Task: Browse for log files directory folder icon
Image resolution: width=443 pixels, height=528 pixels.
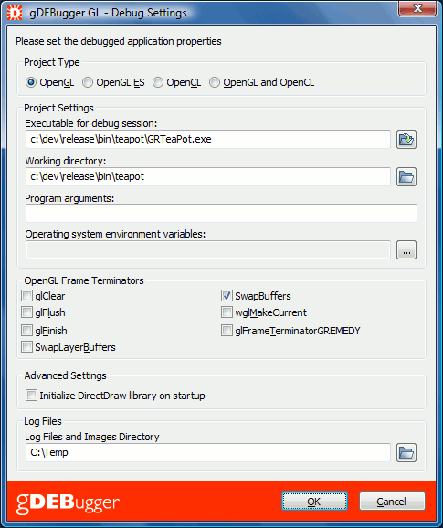Action: coord(406,452)
